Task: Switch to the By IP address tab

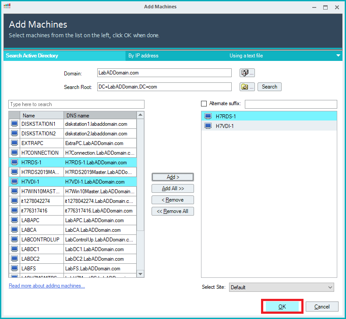Action: pyautogui.click(x=143, y=56)
